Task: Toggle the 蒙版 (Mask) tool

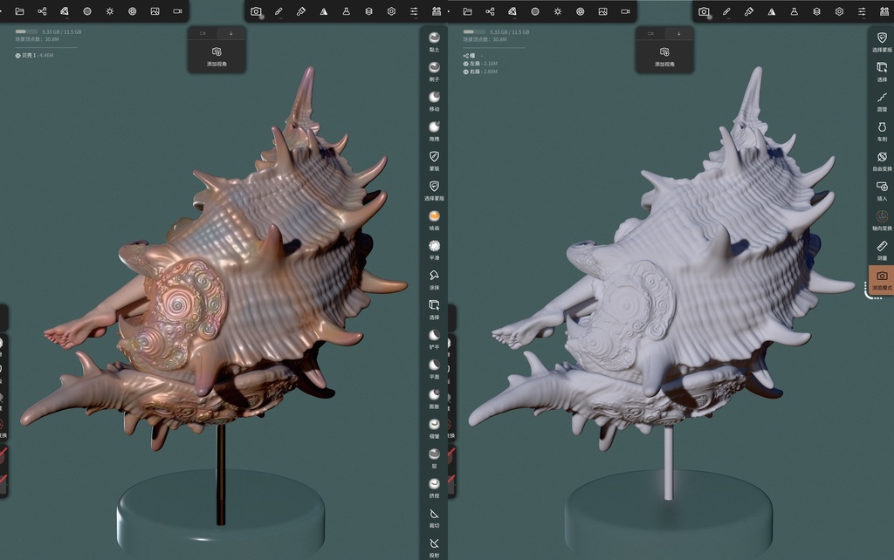Action: coord(434,157)
